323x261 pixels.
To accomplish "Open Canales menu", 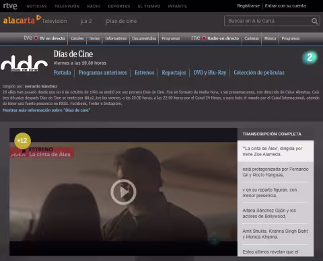I will 77,38.
